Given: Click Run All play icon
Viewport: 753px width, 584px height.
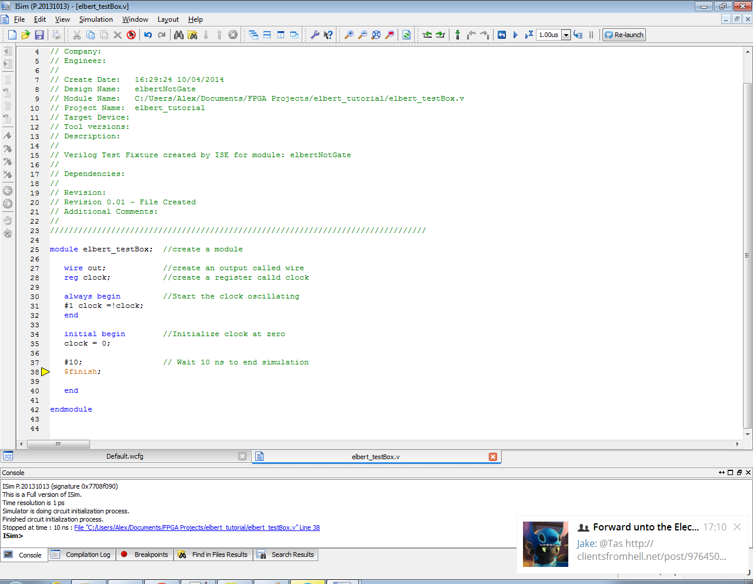Looking at the screenshot, I should tap(515, 35).
